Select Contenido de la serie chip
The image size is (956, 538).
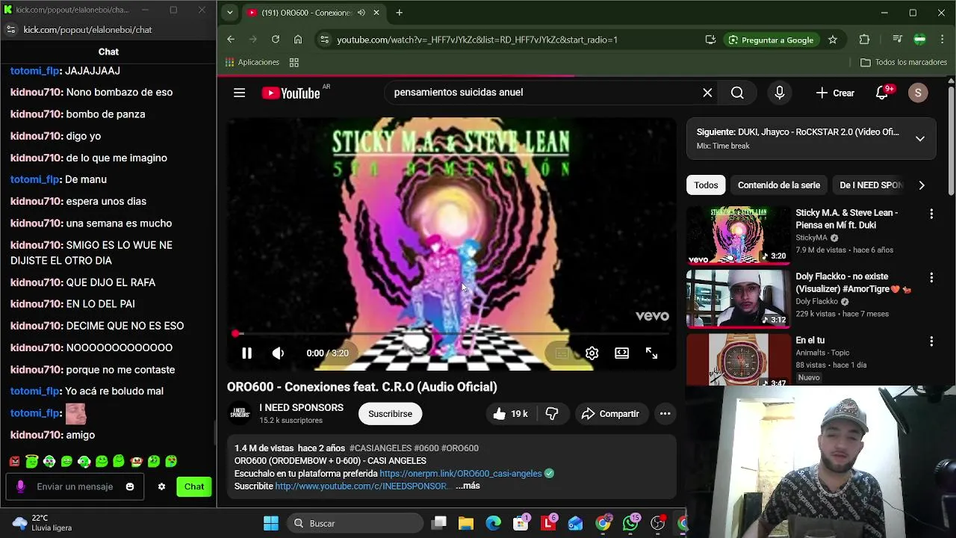[x=779, y=185]
